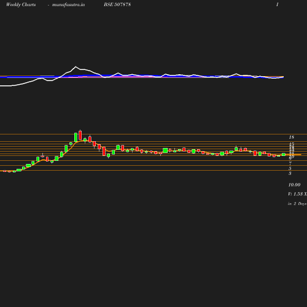Click the white indicator line's highest peak
The height and width of the screenshot is (307, 307).
click(x=76, y=67)
